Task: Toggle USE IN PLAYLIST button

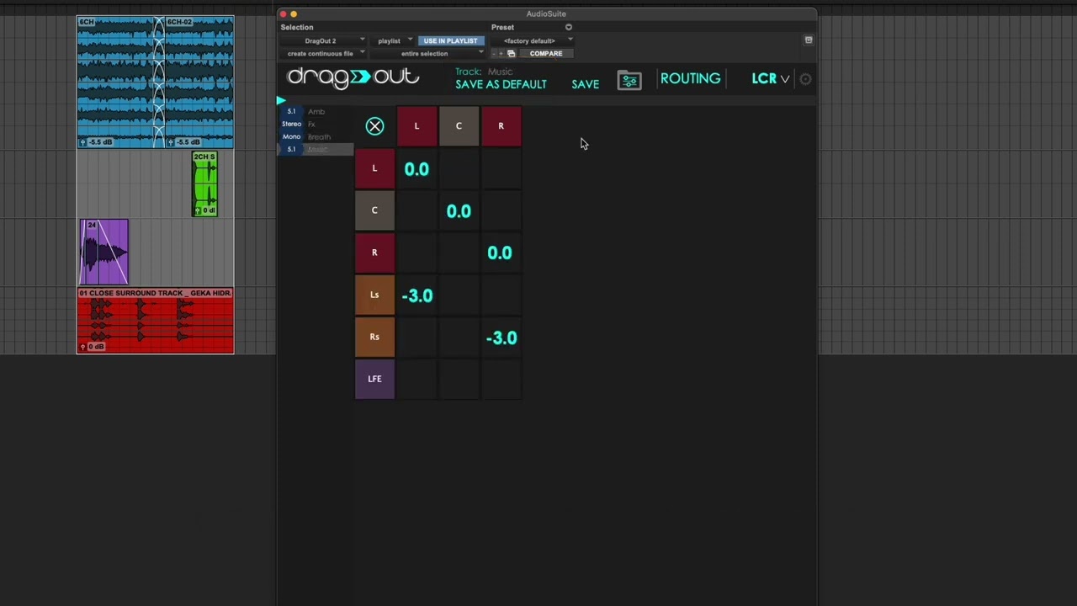Action: (450, 40)
